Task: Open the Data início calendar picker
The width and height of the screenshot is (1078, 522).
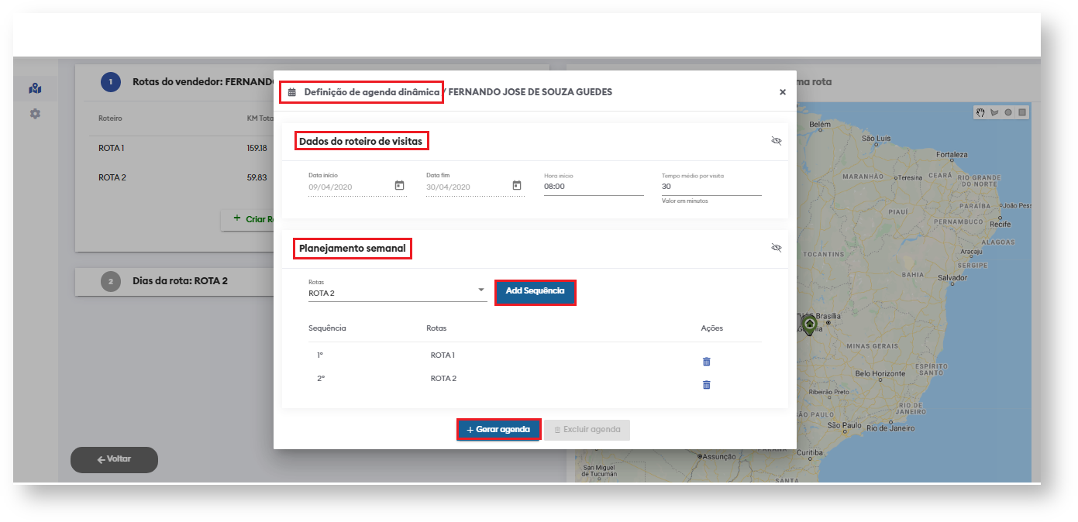Action: (399, 186)
